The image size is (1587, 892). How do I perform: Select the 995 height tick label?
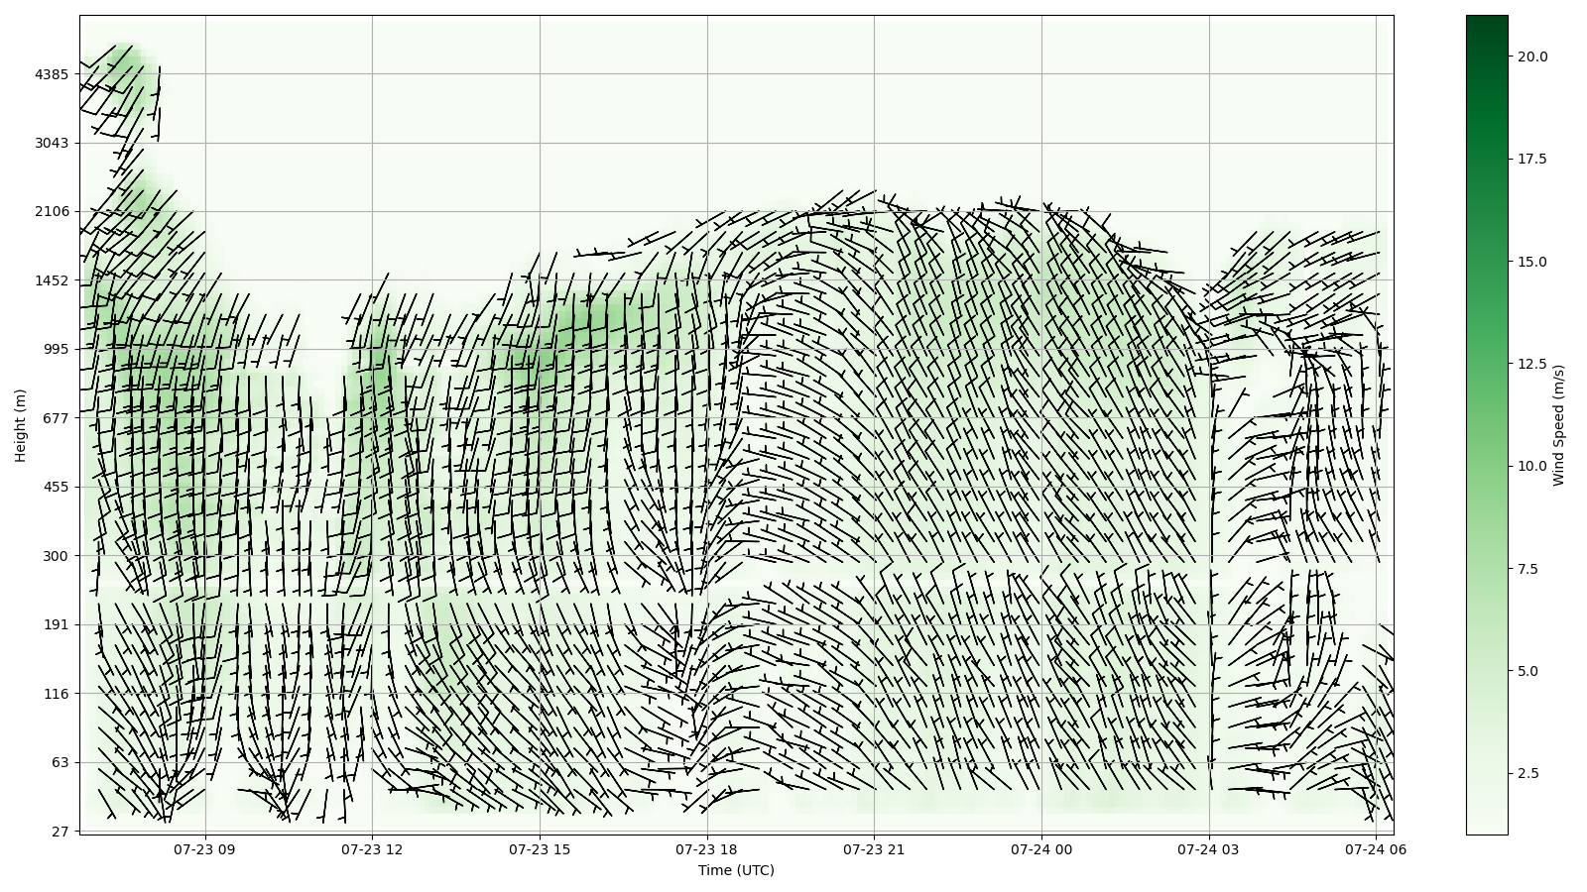click(x=56, y=349)
